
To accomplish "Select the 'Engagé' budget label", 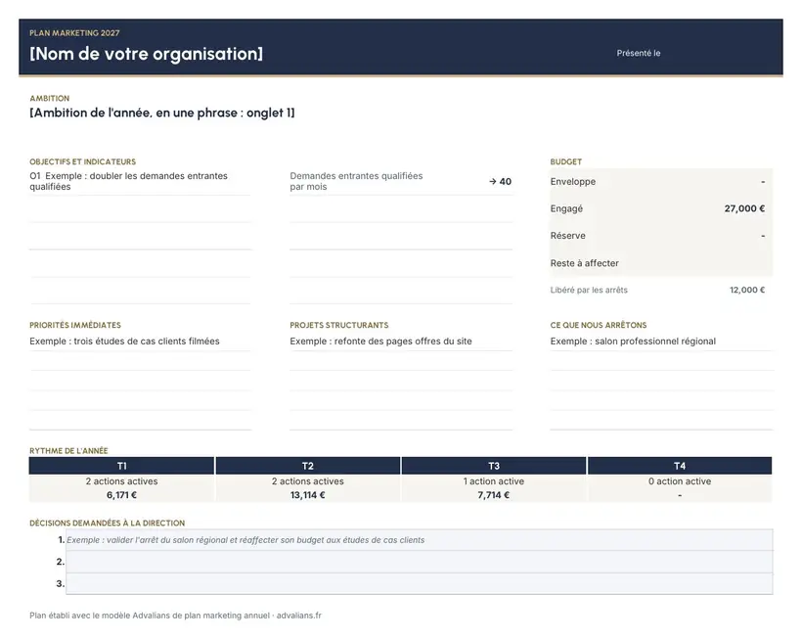I will click(566, 208).
